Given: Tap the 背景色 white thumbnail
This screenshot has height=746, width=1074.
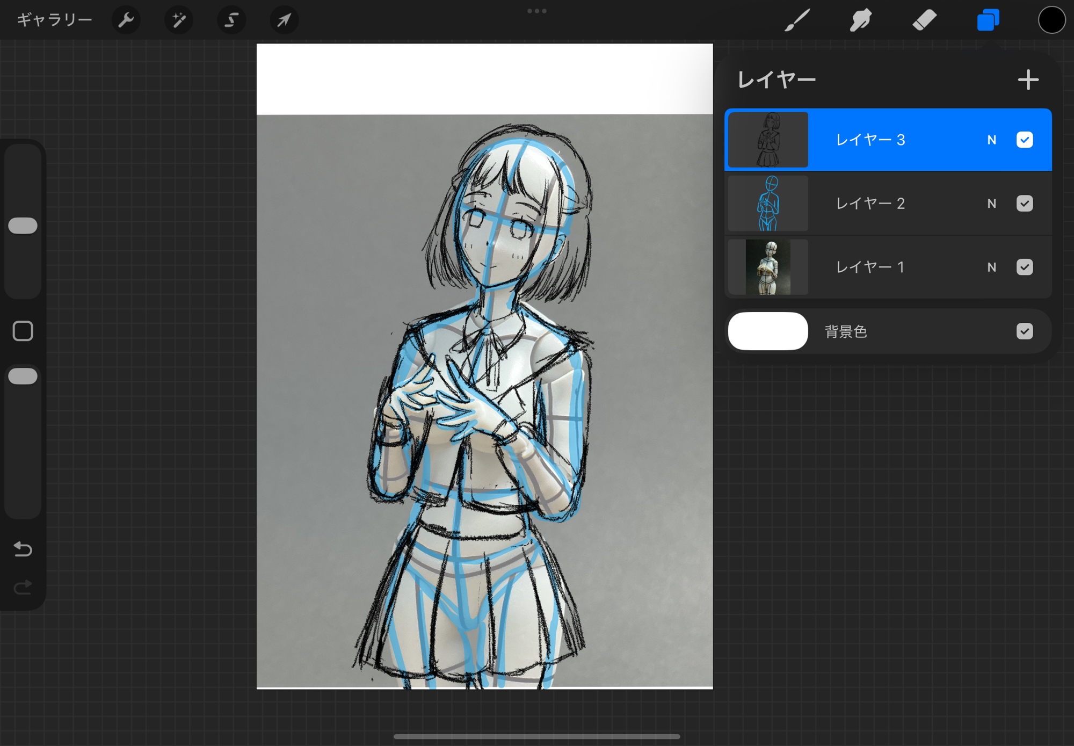Looking at the screenshot, I should [x=767, y=331].
